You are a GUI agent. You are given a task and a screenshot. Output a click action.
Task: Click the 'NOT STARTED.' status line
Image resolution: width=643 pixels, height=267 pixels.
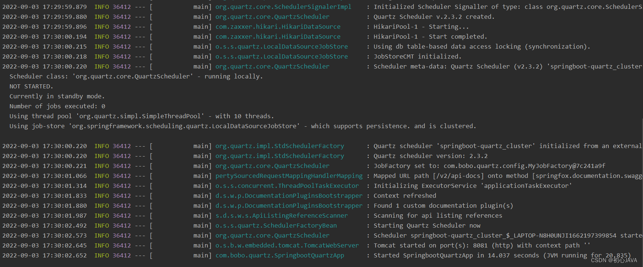(x=31, y=87)
